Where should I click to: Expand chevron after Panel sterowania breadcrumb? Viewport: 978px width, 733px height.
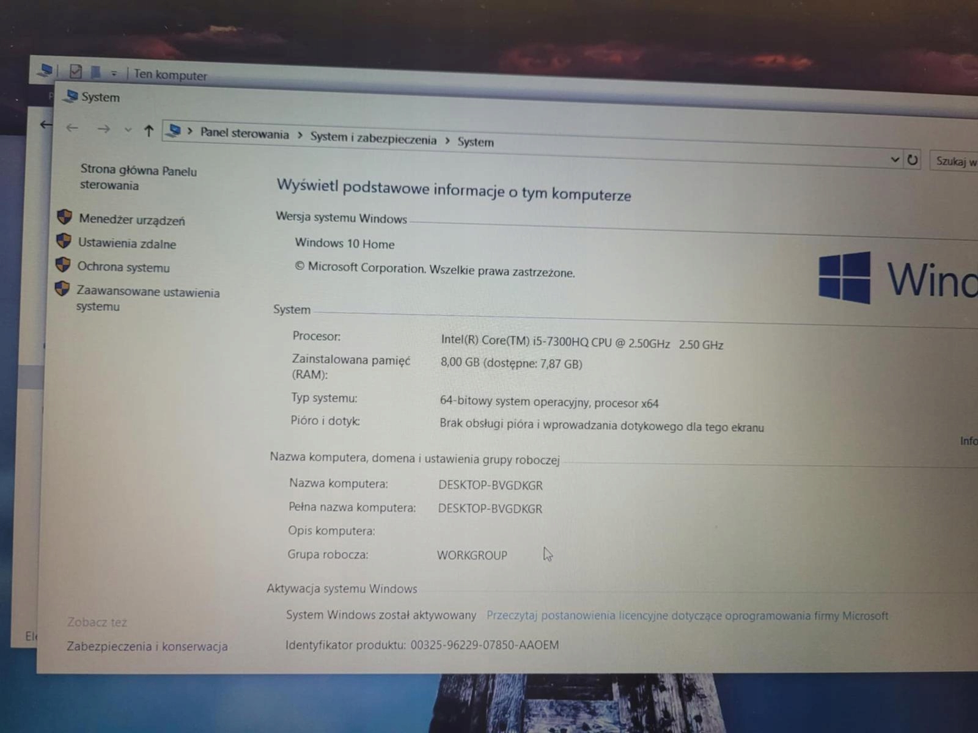pos(300,135)
